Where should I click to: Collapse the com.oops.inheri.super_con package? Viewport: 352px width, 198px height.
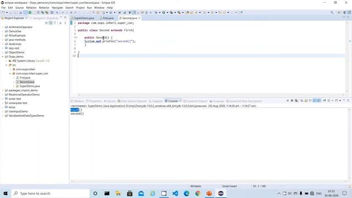(x=10, y=74)
